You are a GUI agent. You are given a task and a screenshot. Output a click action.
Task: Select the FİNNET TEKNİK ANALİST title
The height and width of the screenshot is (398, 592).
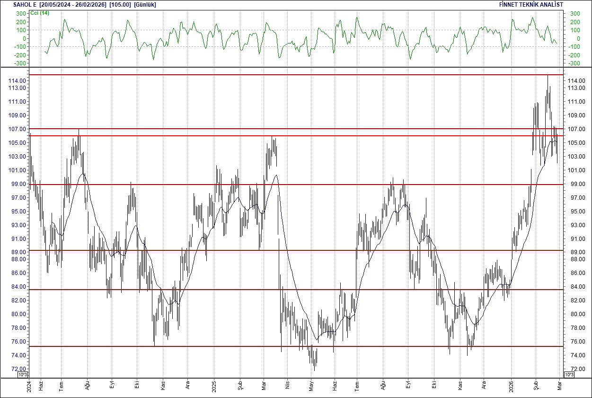point(530,4)
